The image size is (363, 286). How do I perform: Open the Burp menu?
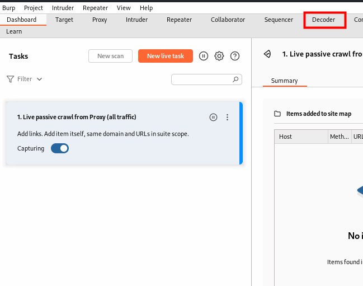[9, 8]
